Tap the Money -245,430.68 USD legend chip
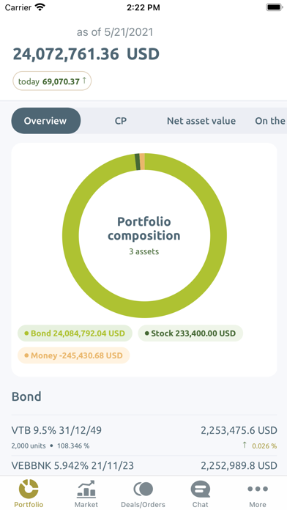The height and width of the screenshot is (510, 287). pos(73,355)
